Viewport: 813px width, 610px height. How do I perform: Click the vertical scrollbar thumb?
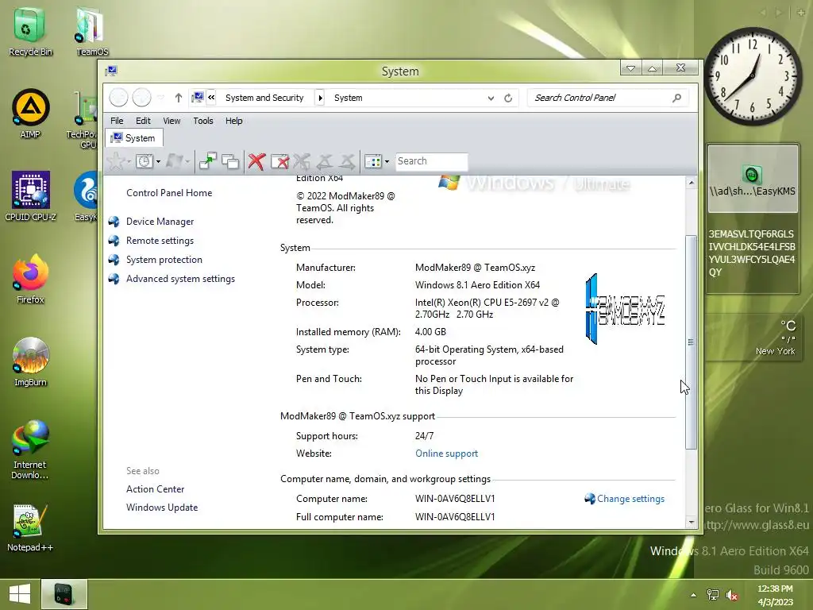click(x=691, y=342)
